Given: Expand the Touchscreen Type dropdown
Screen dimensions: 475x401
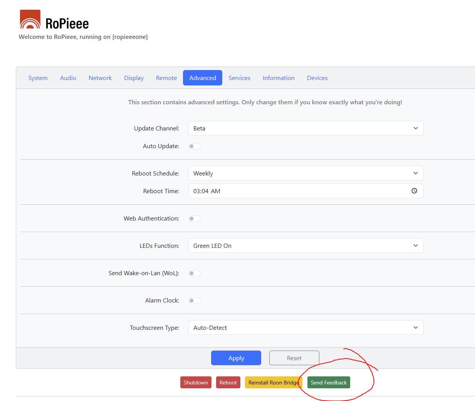Looking at the screenshot, I should 305,327.
